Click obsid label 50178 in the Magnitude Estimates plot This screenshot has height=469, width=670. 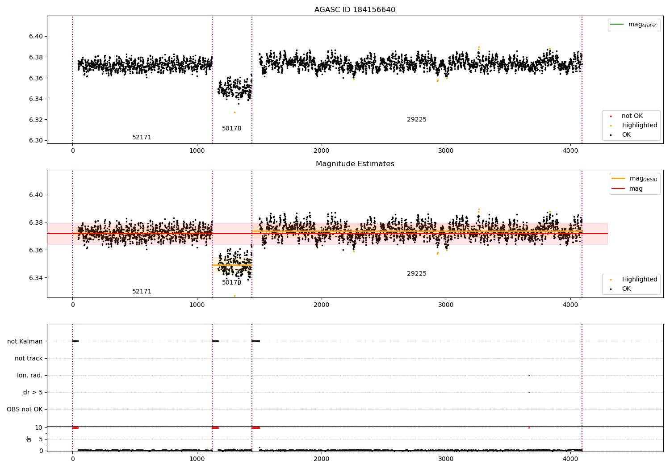231,282
